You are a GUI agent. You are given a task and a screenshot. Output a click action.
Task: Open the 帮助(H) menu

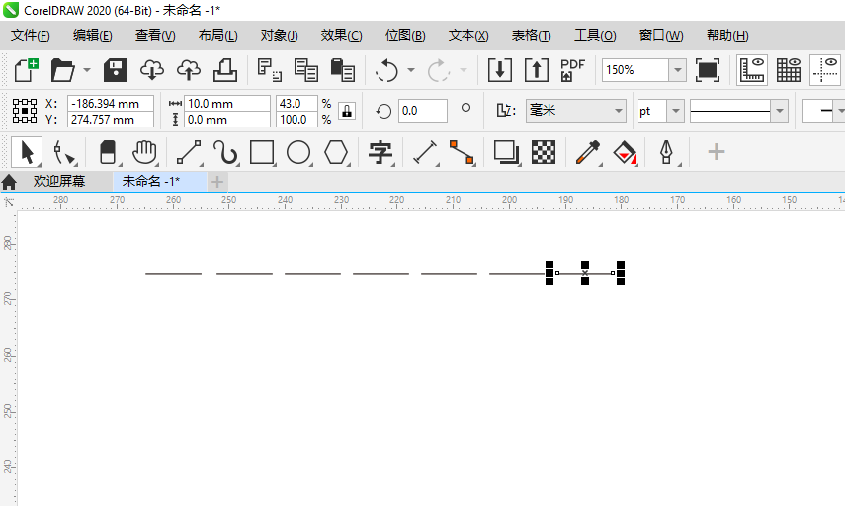(x=727, y=35)
